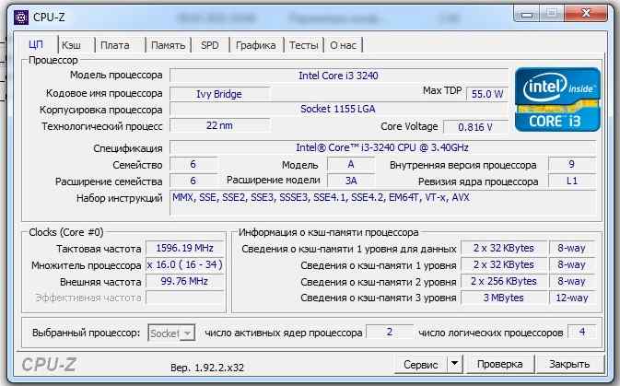Click the Внутренняя версия процессора value 9
The image size is (620, 386).
click(572, 165)
